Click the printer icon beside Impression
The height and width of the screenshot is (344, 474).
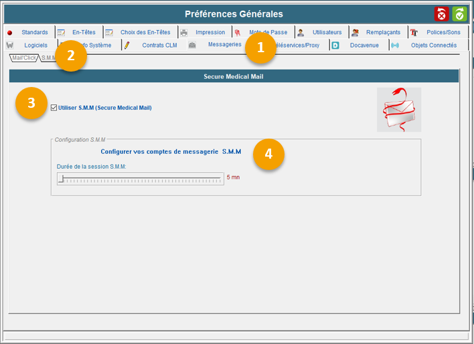[x=184, y=32]
